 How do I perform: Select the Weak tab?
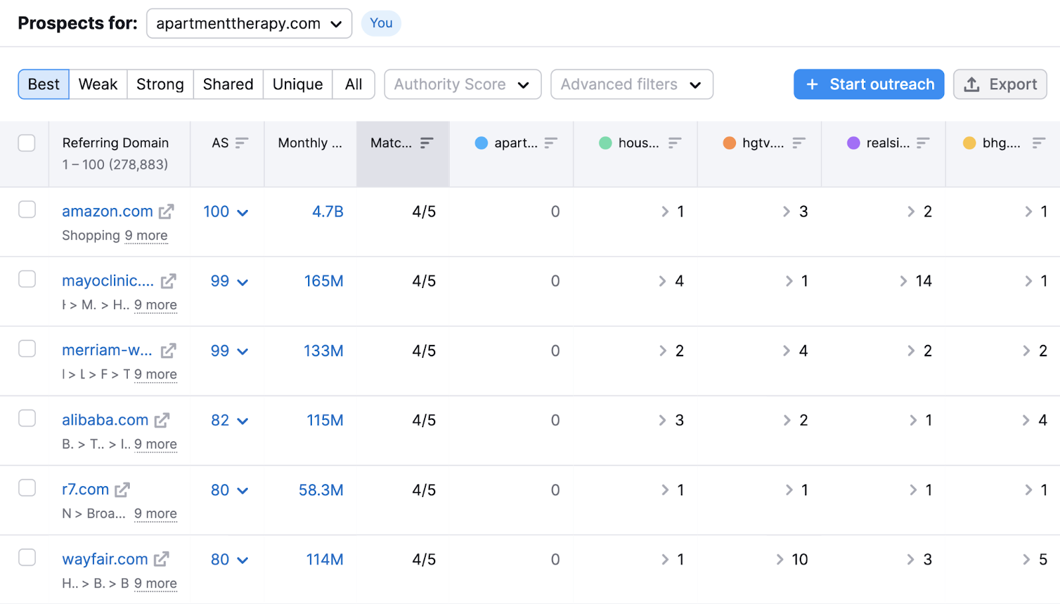[x=98, y=84]
